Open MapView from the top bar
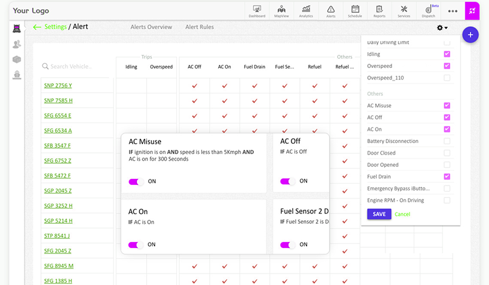489x285 pixels. point(281,11)
